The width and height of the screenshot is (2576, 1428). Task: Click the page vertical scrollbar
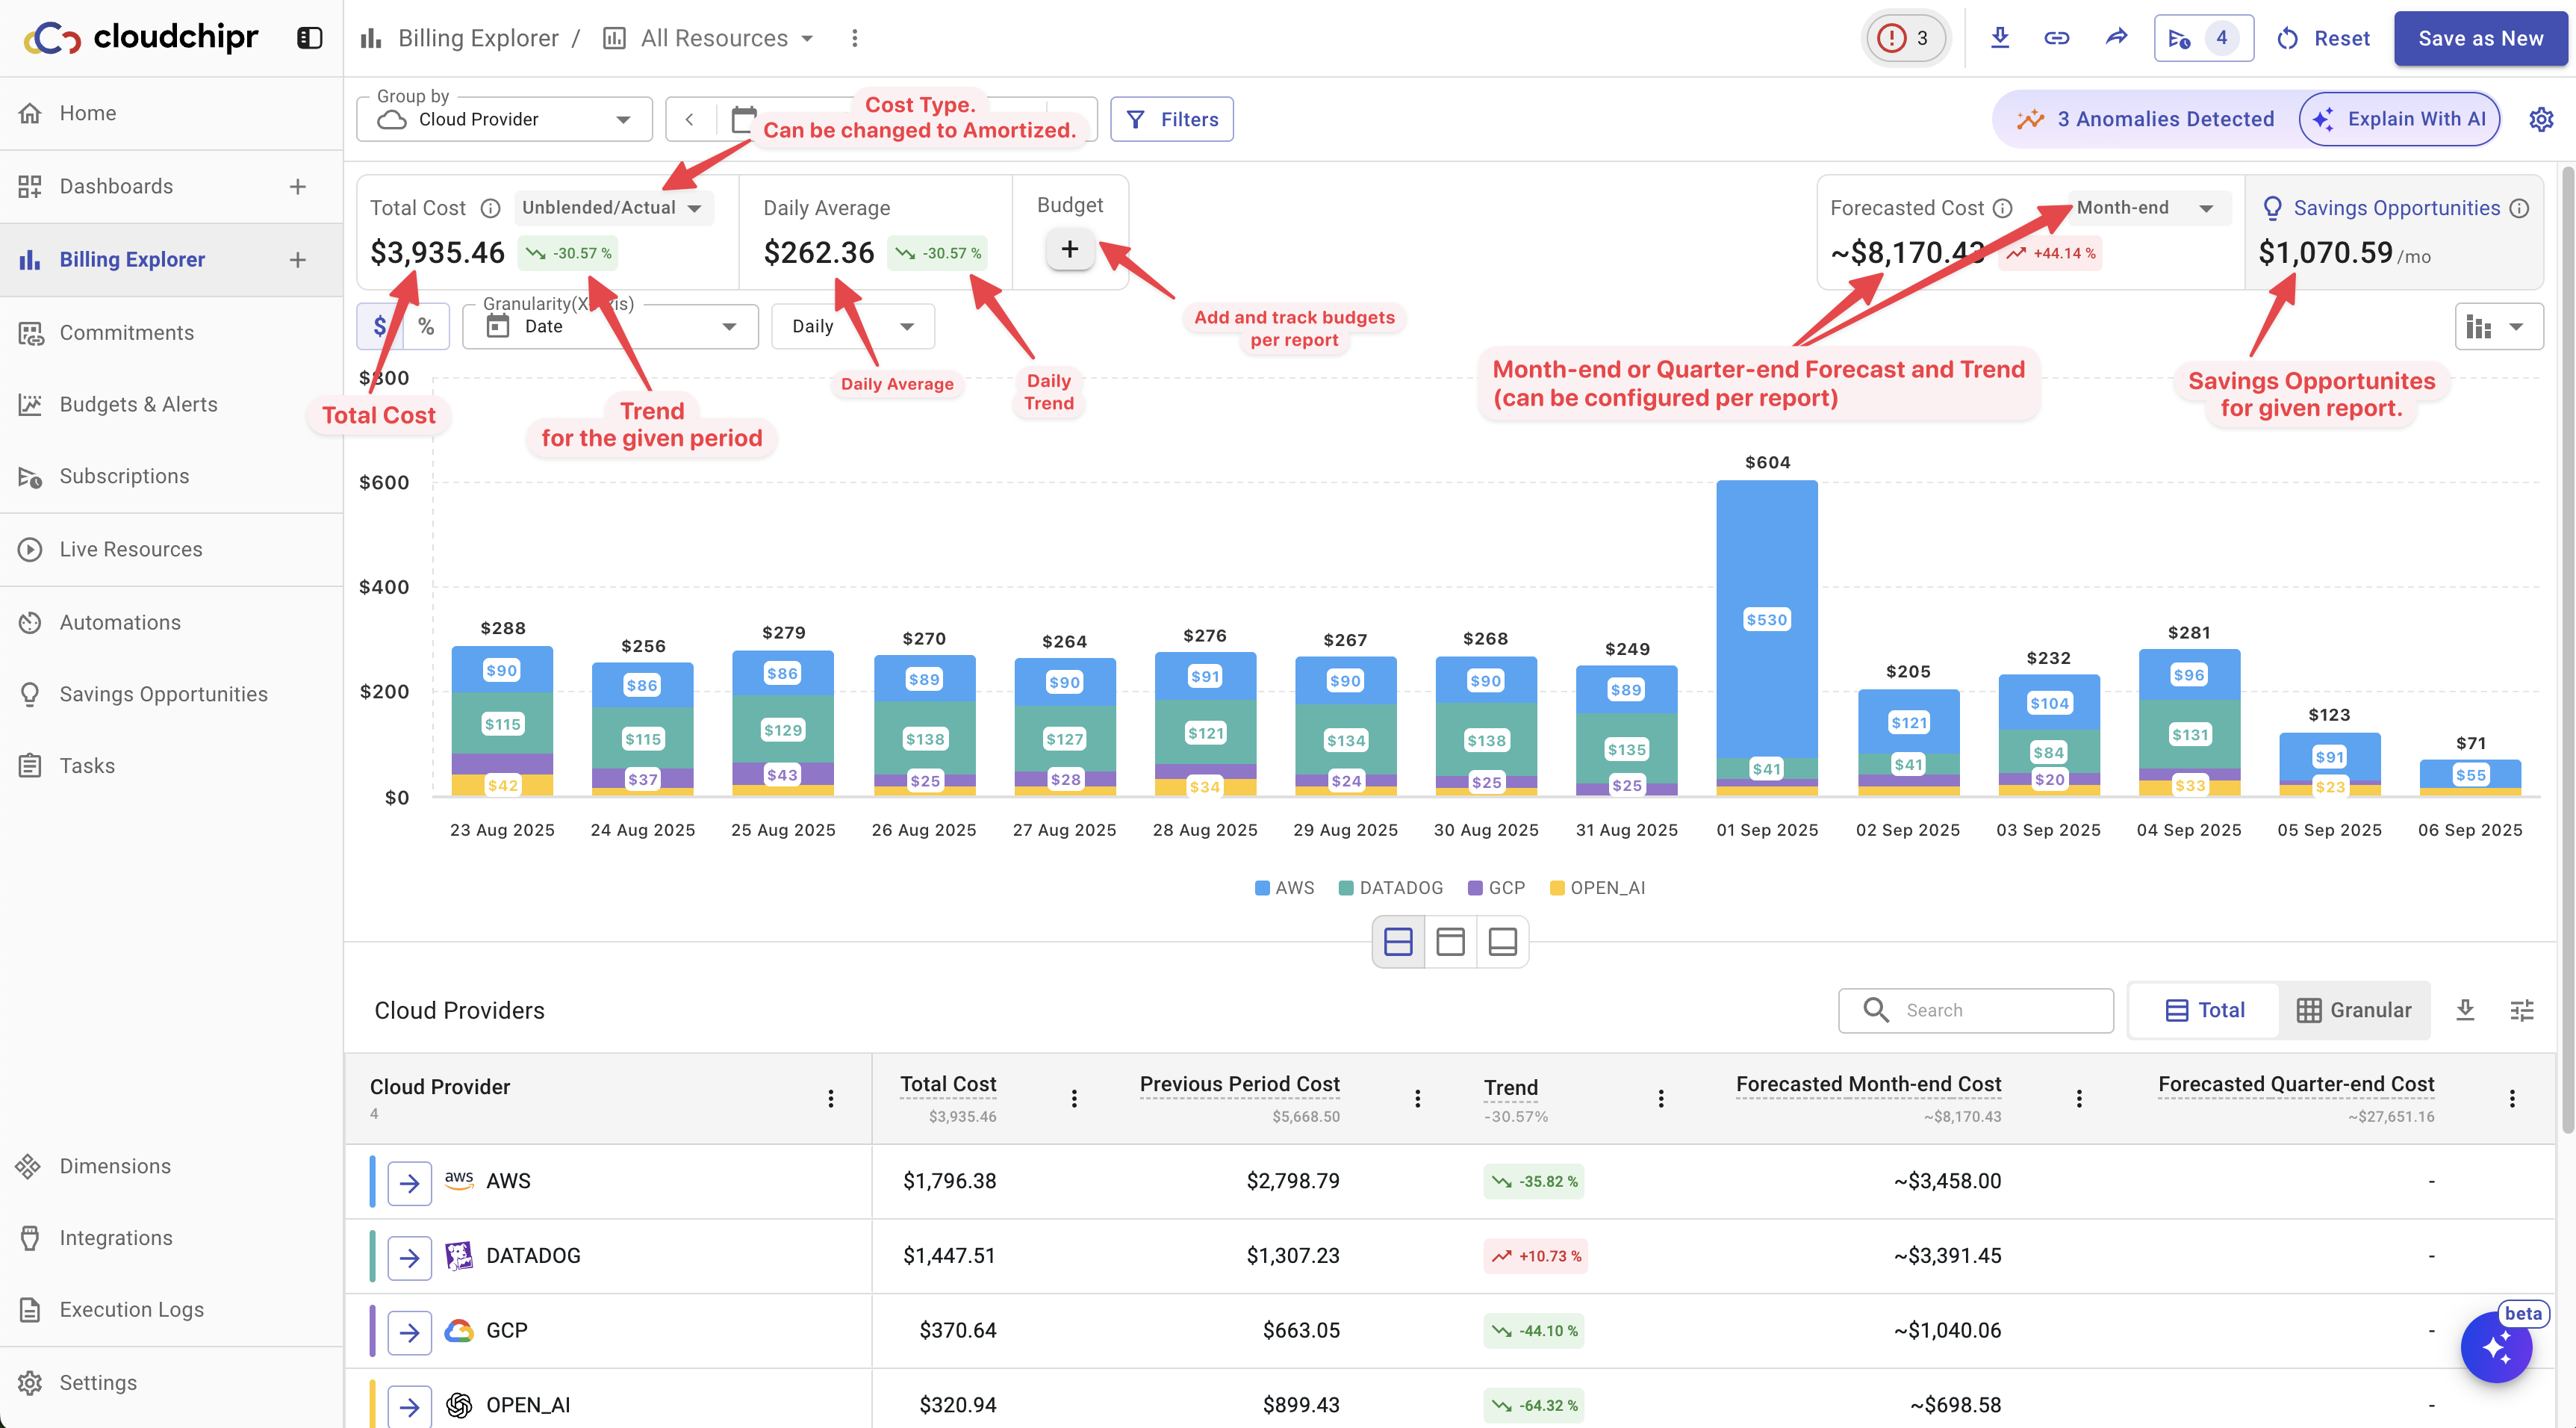pos(2566,650)
